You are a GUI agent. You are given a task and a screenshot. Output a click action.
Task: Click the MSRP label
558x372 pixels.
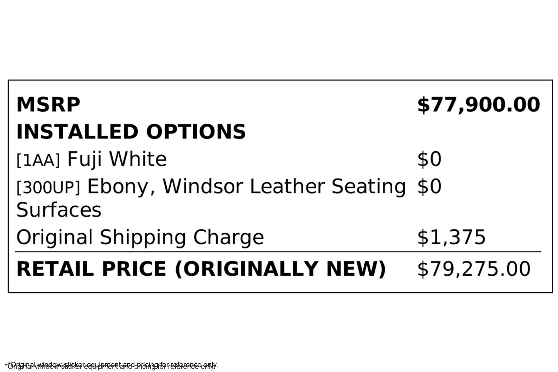pyautogui.click(x=48, y=105)
